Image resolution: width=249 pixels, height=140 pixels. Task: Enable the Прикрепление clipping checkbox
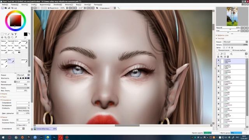click(217, 50)
